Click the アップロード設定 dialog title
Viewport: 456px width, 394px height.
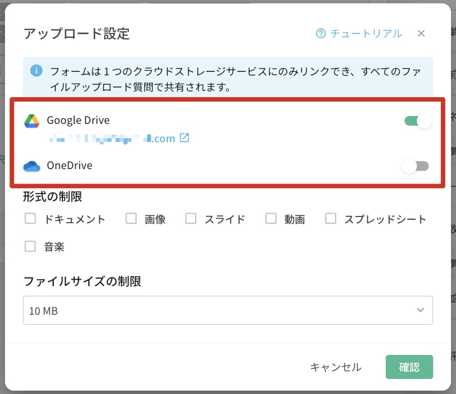coord(76,33)
